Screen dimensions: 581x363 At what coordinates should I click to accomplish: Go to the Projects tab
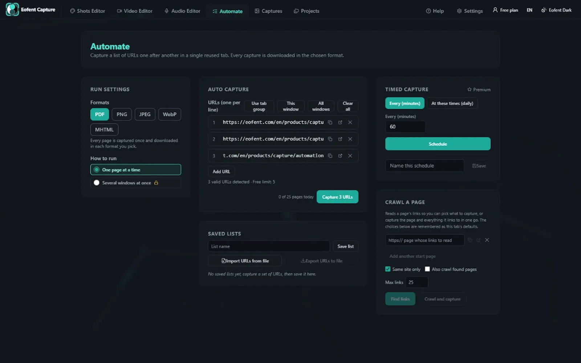[x=306, y=11]
